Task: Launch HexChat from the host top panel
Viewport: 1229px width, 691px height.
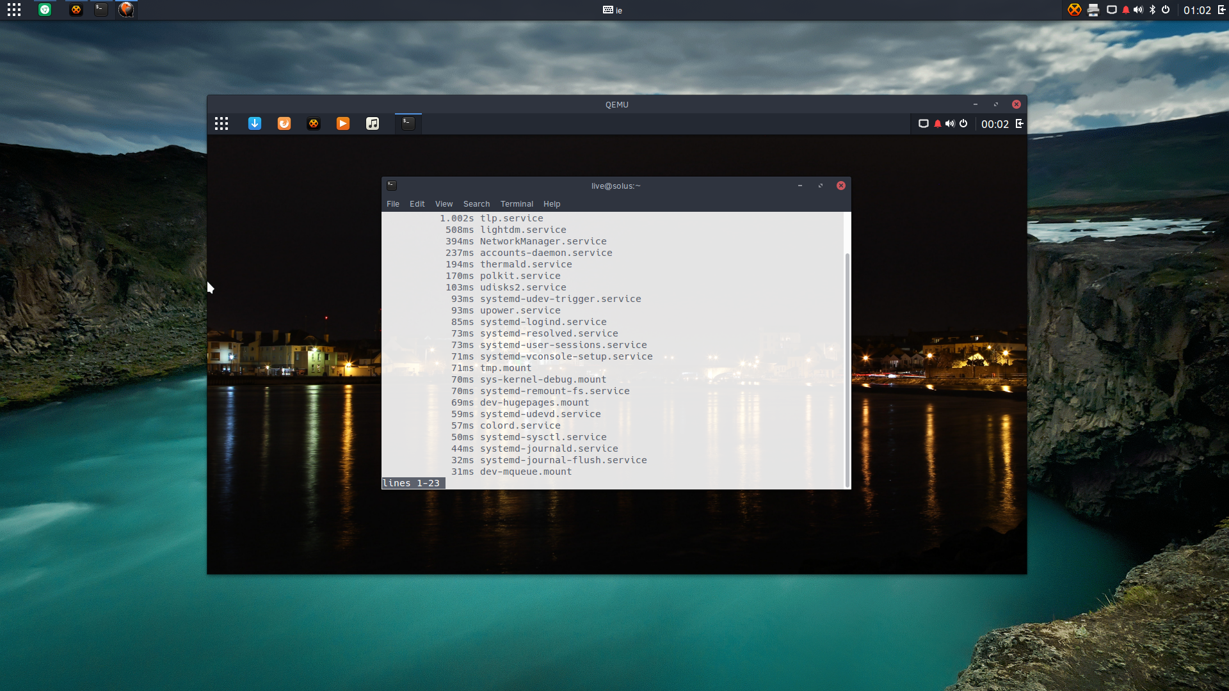Action: click(x=76, y=10)
